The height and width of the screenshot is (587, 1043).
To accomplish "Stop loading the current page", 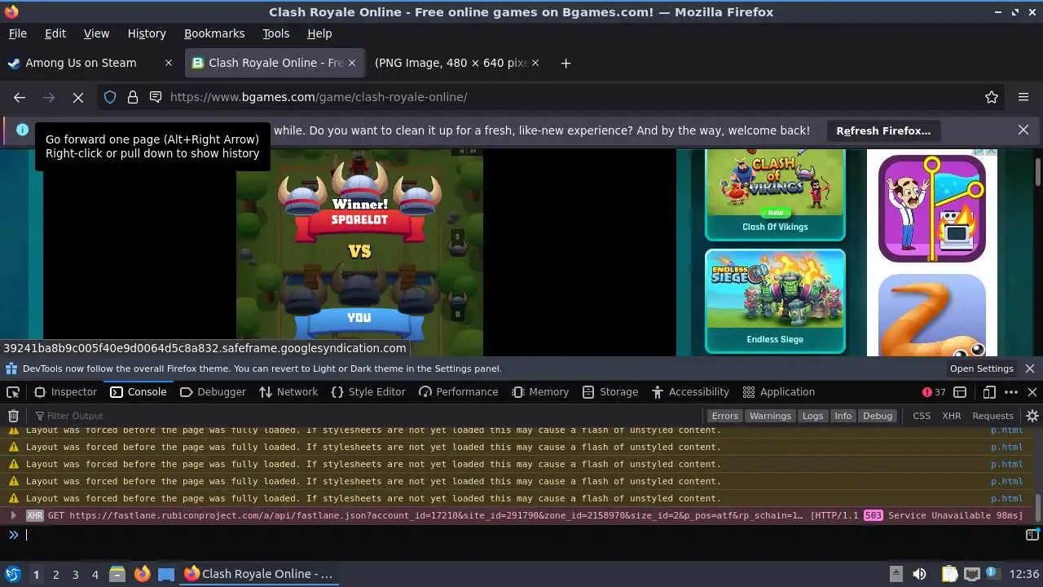I will [78, 97].
